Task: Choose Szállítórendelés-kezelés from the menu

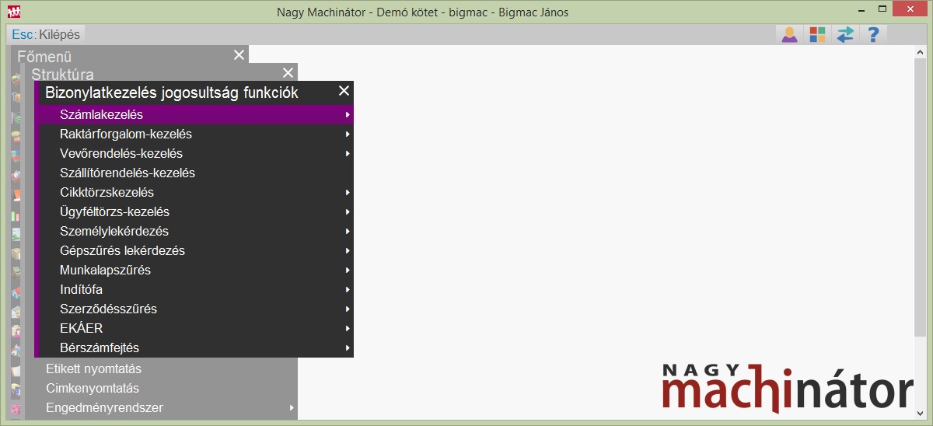Action: [x=194, y=173]
